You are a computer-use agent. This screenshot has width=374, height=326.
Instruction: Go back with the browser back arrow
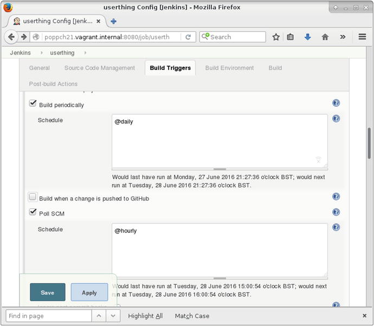11,37
